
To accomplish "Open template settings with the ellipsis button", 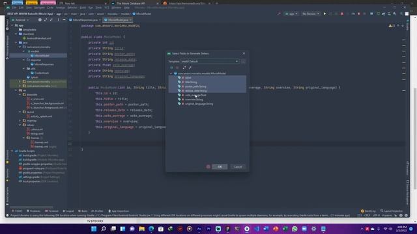I will (243, 61).
